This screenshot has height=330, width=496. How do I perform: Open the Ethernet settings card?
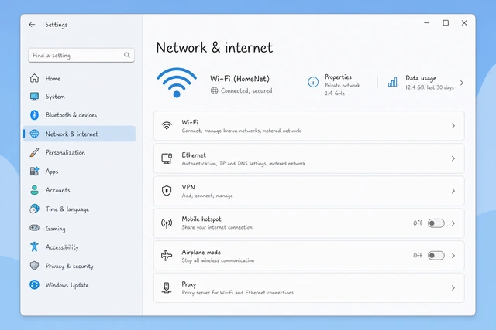click(x=308, y=158)
